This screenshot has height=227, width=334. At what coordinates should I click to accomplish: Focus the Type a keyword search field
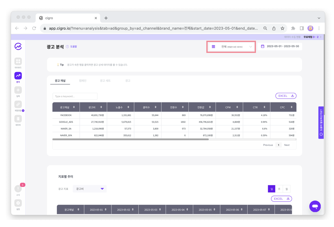click(x=75, y=96)
